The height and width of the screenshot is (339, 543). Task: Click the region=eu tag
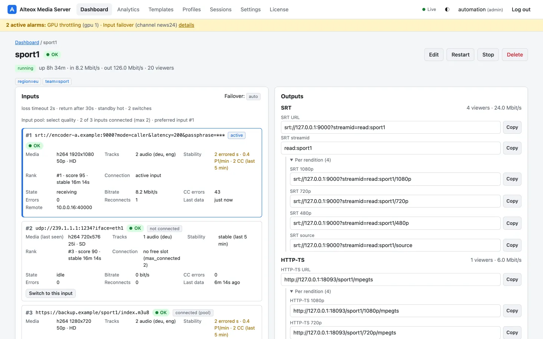click(x=28, y=81)
